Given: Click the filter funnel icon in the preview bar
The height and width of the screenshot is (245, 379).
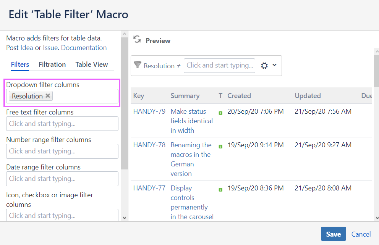Looking at the screenshot, I should click(138, 65).
